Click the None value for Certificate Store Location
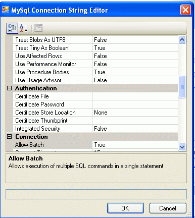 click(135, 113)
